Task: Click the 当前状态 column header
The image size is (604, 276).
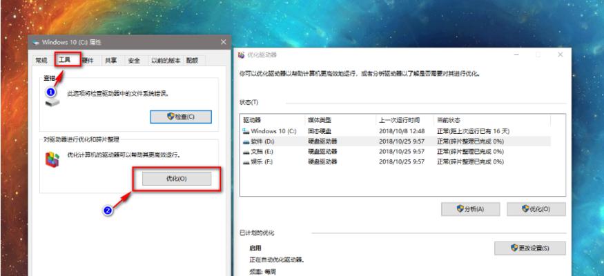Action: coord(492,121)
